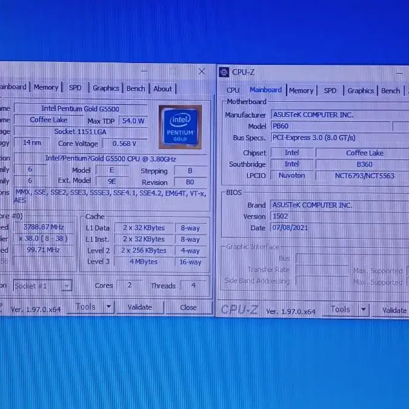The image size is (409, 409).
Task: Click the Side Band Addressing field
Action: click(322, 281)
